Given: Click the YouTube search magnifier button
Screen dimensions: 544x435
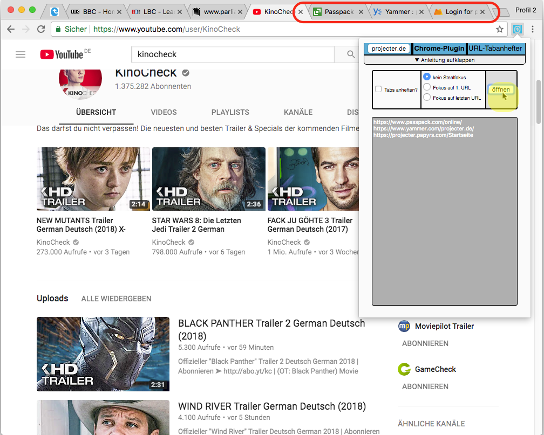Looking at the screenshot, I should pos(351,54).
